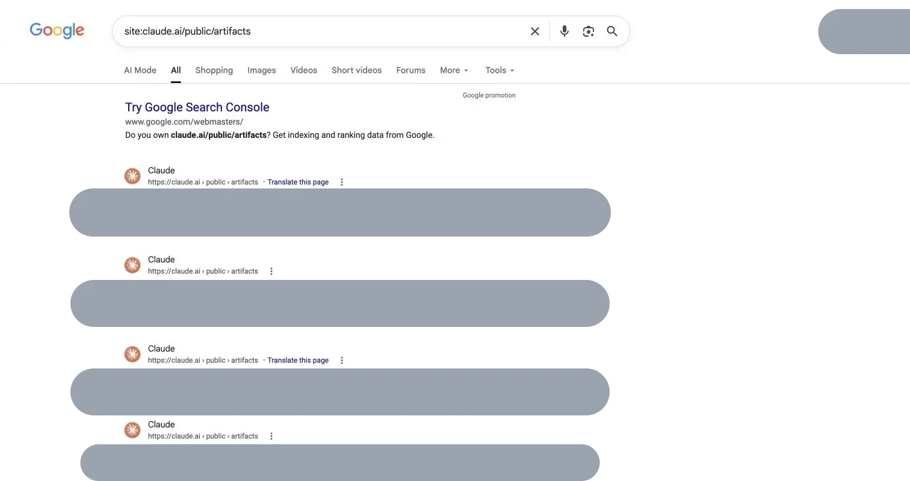The image size is (910, 481).
Task: Select the All results tab
Action: (176, 70)
